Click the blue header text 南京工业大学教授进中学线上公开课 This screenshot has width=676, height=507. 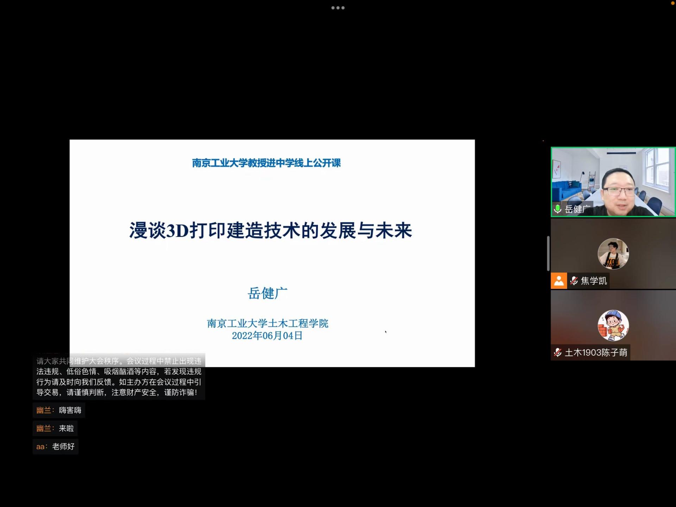click(x=266, y=163)
